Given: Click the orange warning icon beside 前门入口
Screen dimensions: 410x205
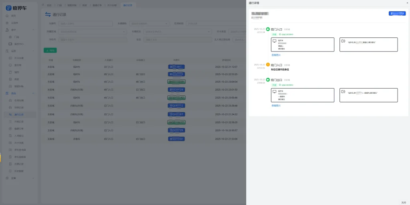Looking at the screenshot, I should 268,65.
